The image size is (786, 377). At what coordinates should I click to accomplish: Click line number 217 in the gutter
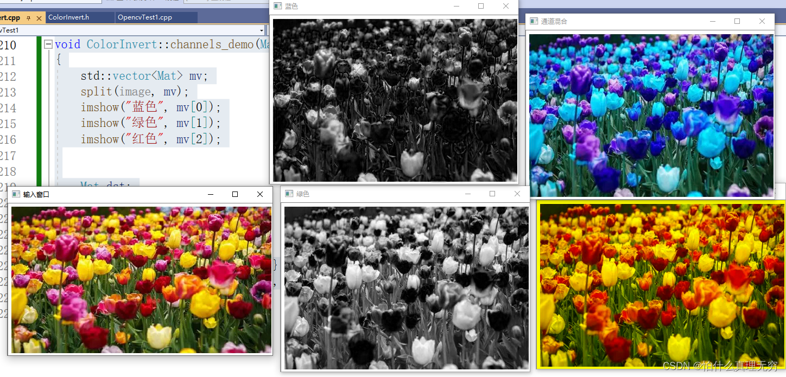8,156
